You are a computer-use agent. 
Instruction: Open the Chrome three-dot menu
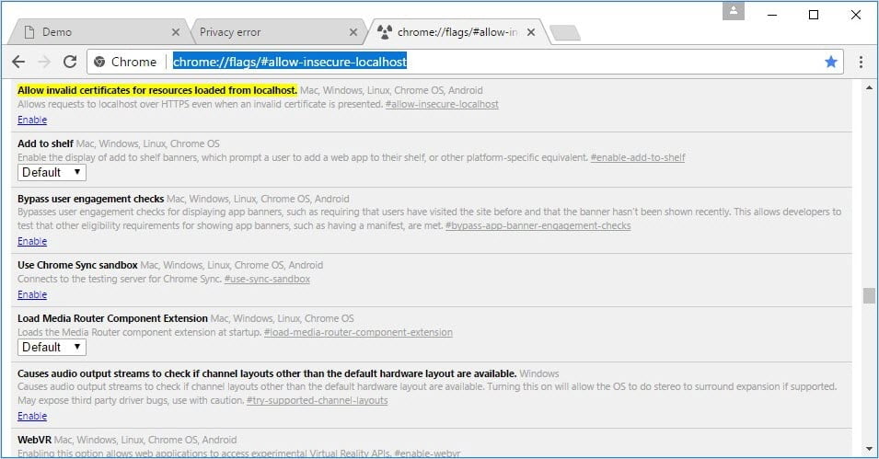(861, 62)
